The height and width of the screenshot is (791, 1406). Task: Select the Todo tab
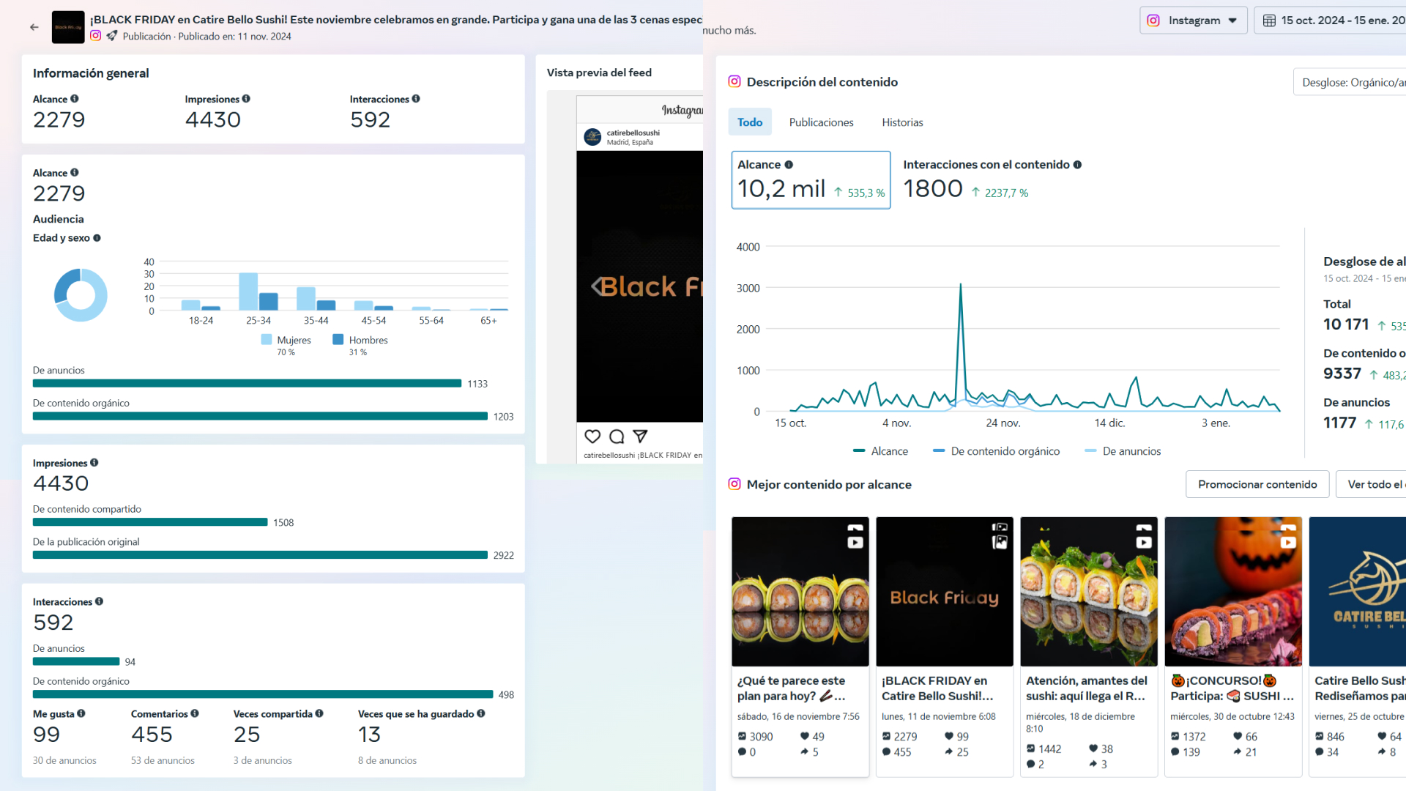click(750, 122)
